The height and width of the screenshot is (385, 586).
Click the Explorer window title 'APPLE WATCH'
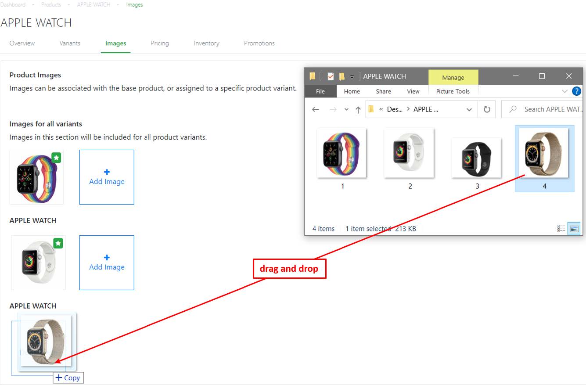pos(385,76)
